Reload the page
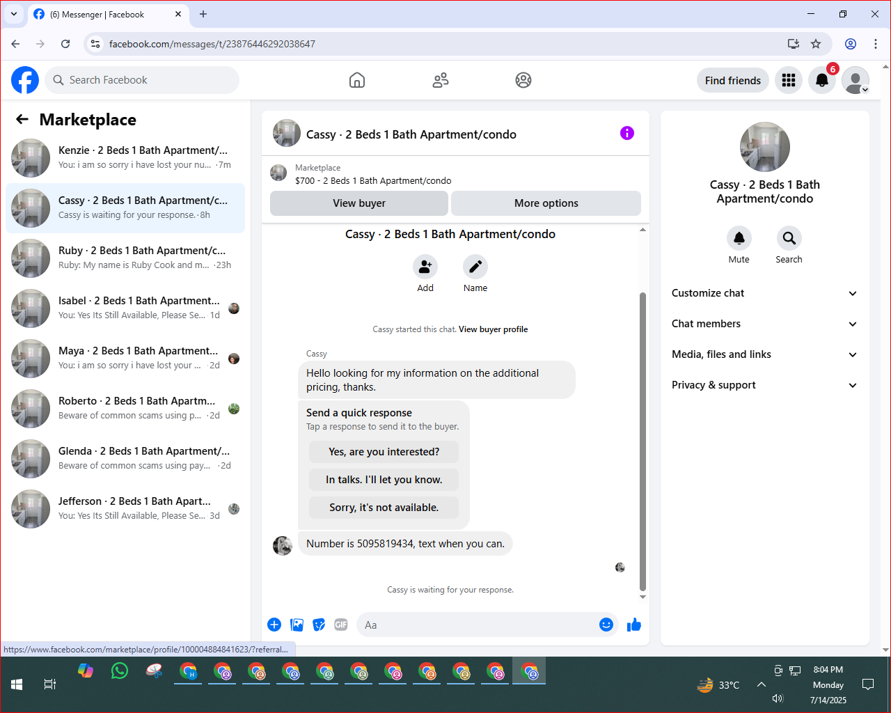Viewport: 891px width, 713px height. [65, 44]
